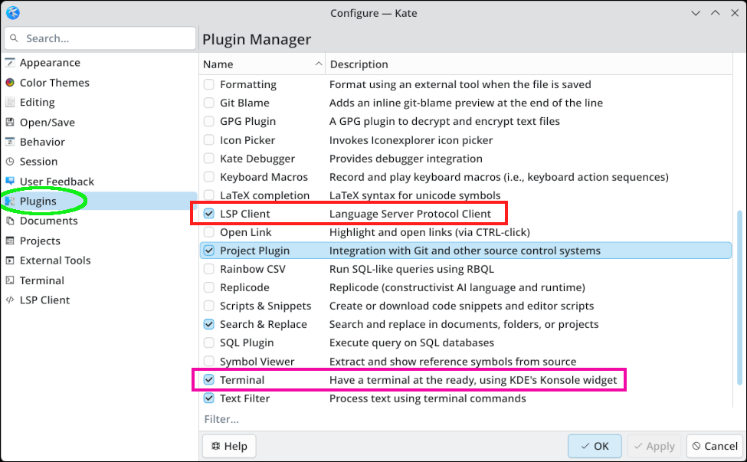Select "Run SQL-like queries using RBQL" description

pyautogui.click(x=411, y=269)
